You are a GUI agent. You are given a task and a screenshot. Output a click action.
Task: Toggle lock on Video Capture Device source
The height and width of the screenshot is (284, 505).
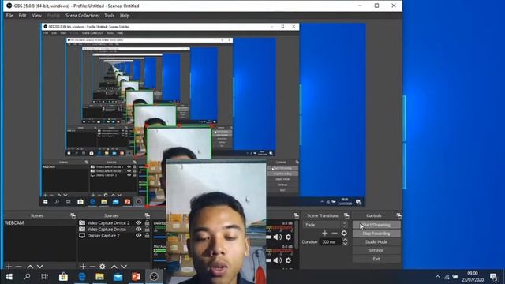[x=148, y=230]
